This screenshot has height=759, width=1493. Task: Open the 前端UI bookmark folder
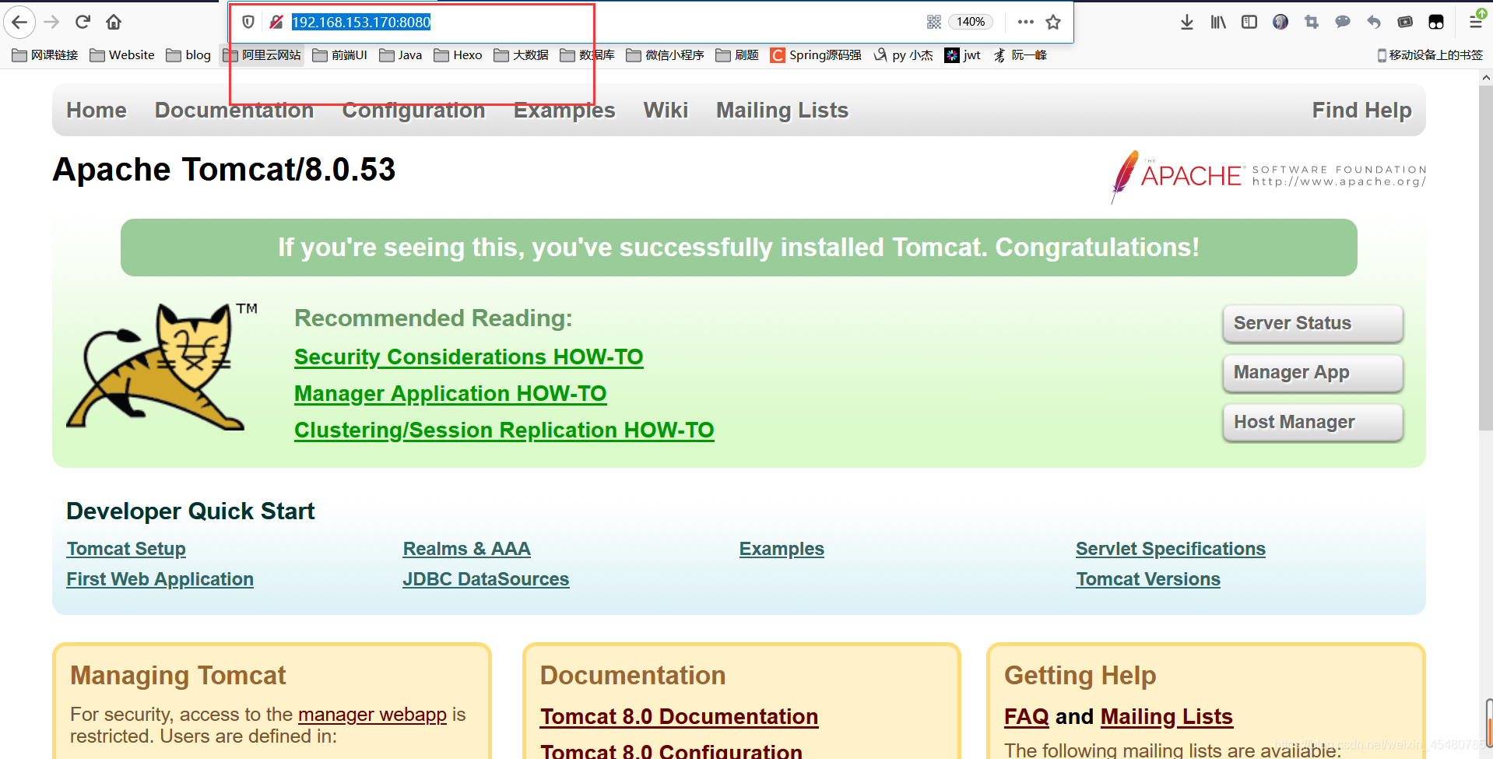pos(339,55)
